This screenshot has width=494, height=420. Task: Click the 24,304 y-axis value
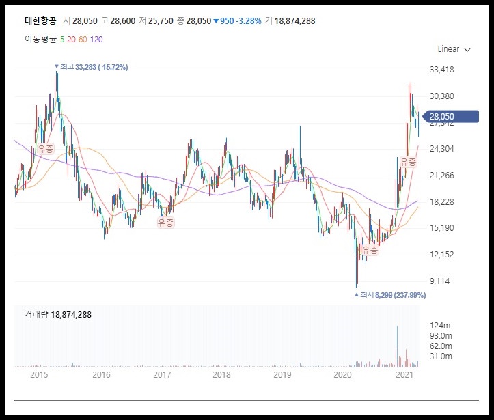(x=442, y=149)
